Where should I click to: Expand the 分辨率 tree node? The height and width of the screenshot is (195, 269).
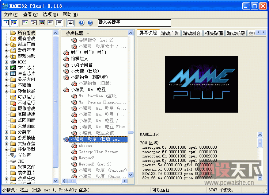(x=6, y=132)
